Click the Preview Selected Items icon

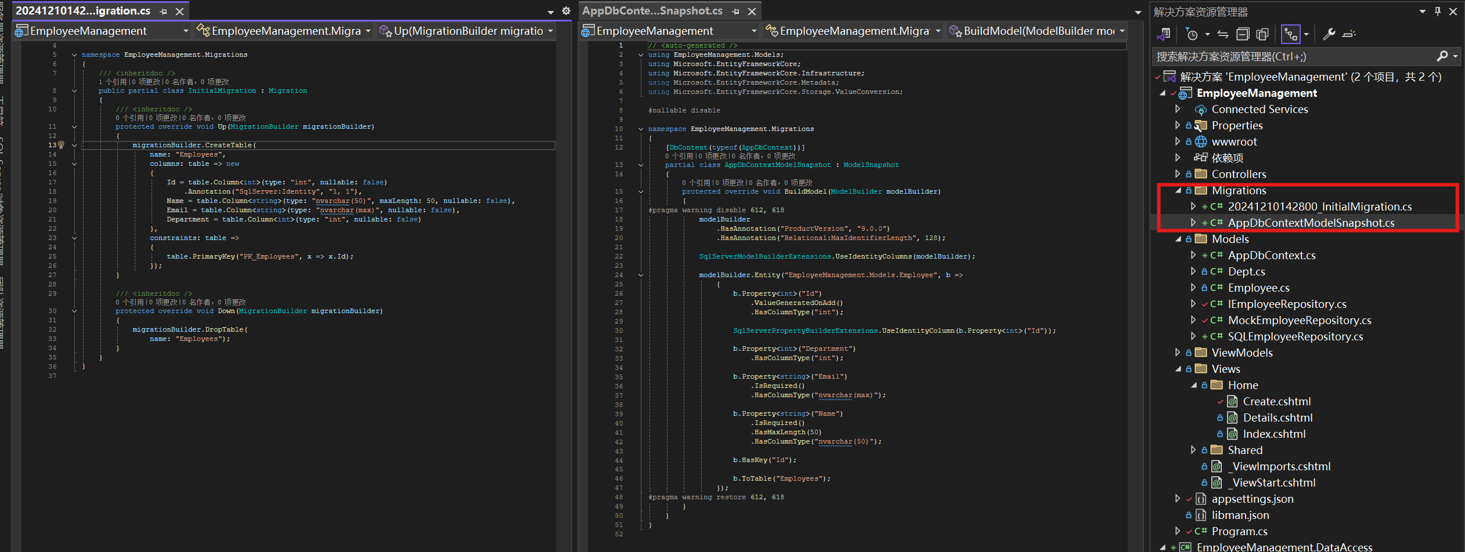[x=1349, y=34]
